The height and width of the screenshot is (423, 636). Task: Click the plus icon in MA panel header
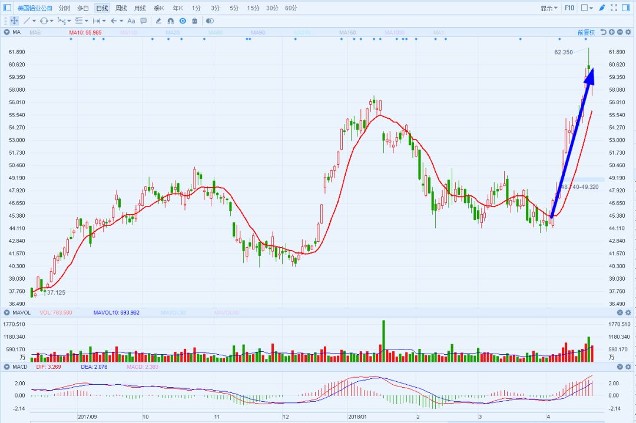point(612,32)
